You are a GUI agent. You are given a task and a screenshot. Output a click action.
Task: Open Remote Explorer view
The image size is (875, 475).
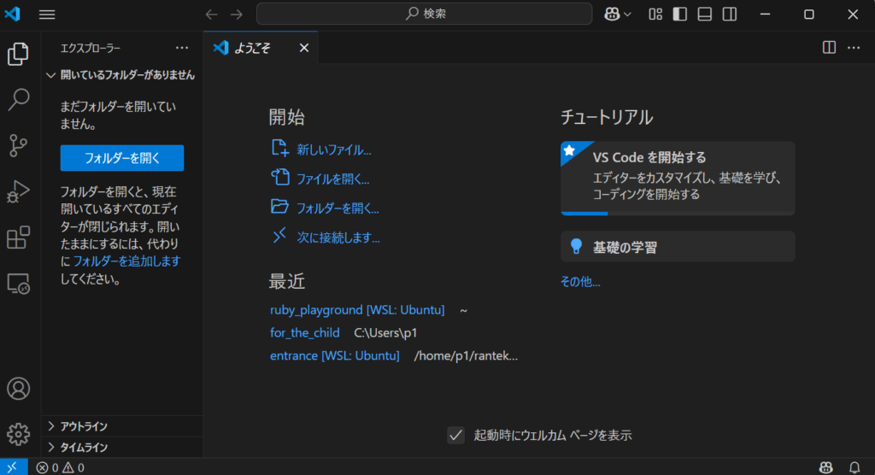19,284
